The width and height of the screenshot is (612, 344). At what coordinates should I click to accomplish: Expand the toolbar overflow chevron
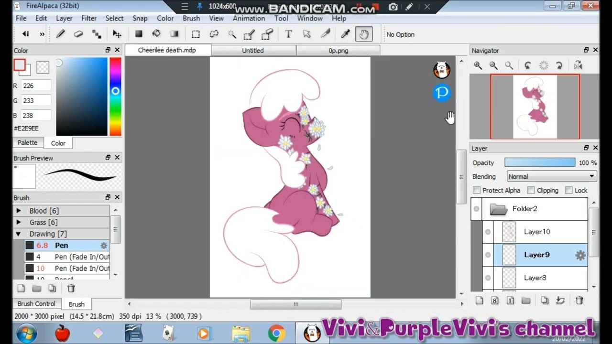click(42, 34)
